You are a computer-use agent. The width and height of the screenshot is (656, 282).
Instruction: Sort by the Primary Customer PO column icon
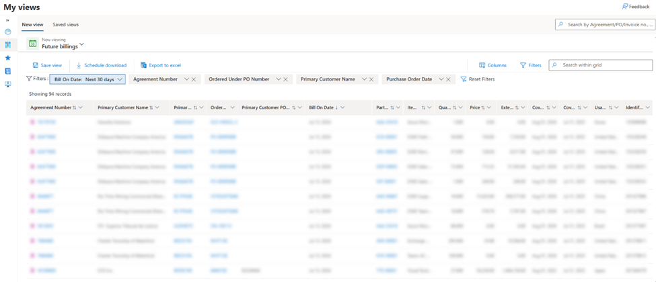[294, 107]
